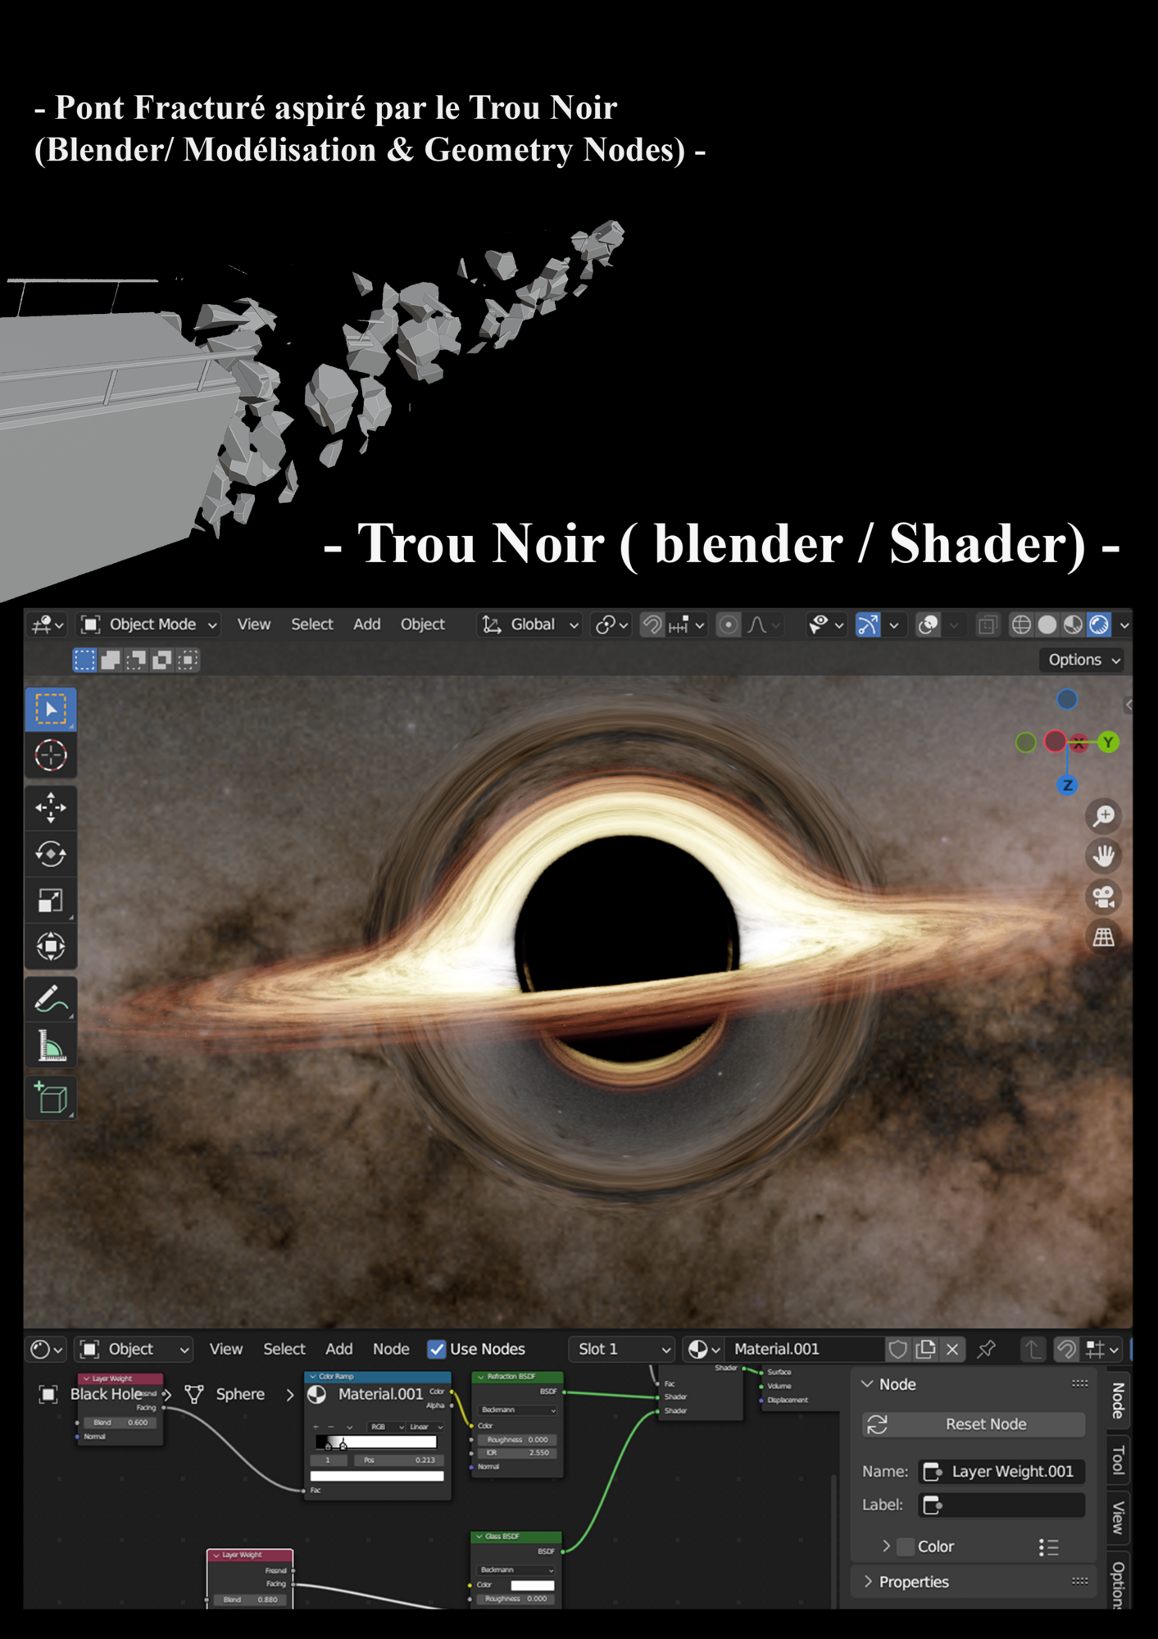Toggle viewport overlays button
The height and width of the screenshot is (1639, 1158).
(x=928, y=625)
